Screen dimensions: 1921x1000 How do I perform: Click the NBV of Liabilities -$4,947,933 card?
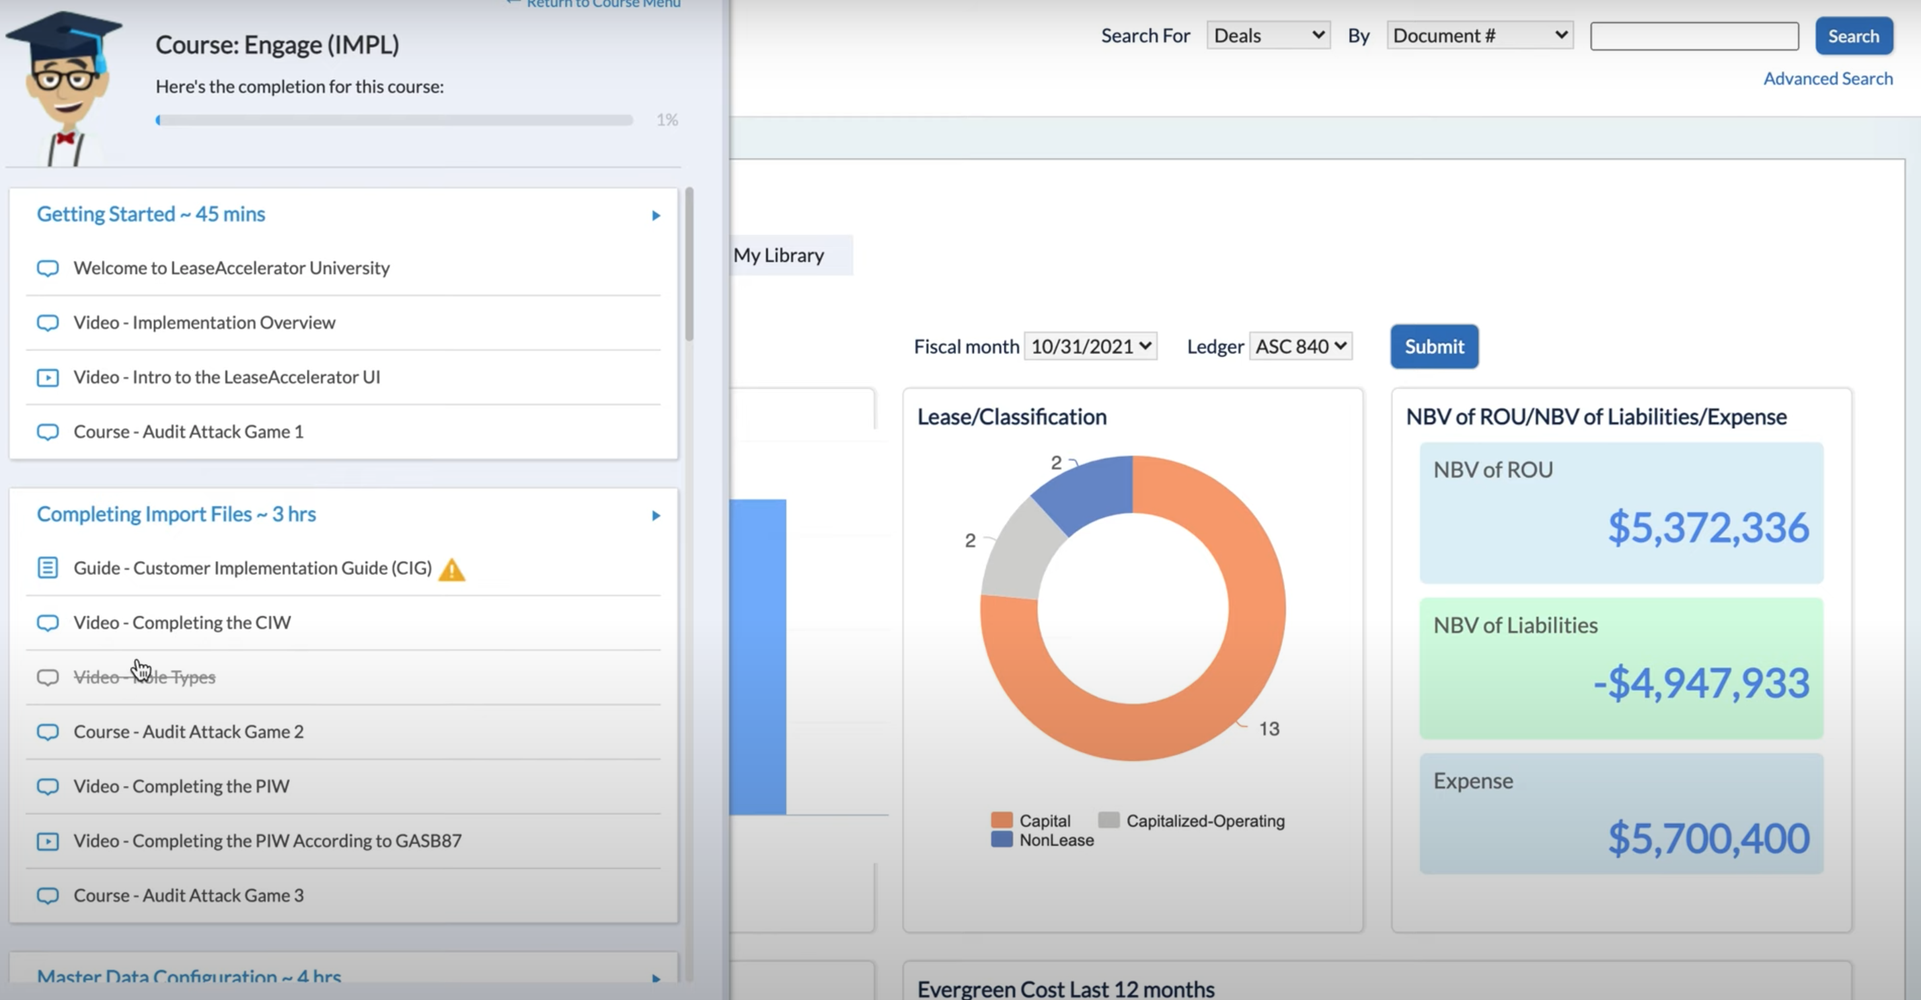pos(1621,669)
